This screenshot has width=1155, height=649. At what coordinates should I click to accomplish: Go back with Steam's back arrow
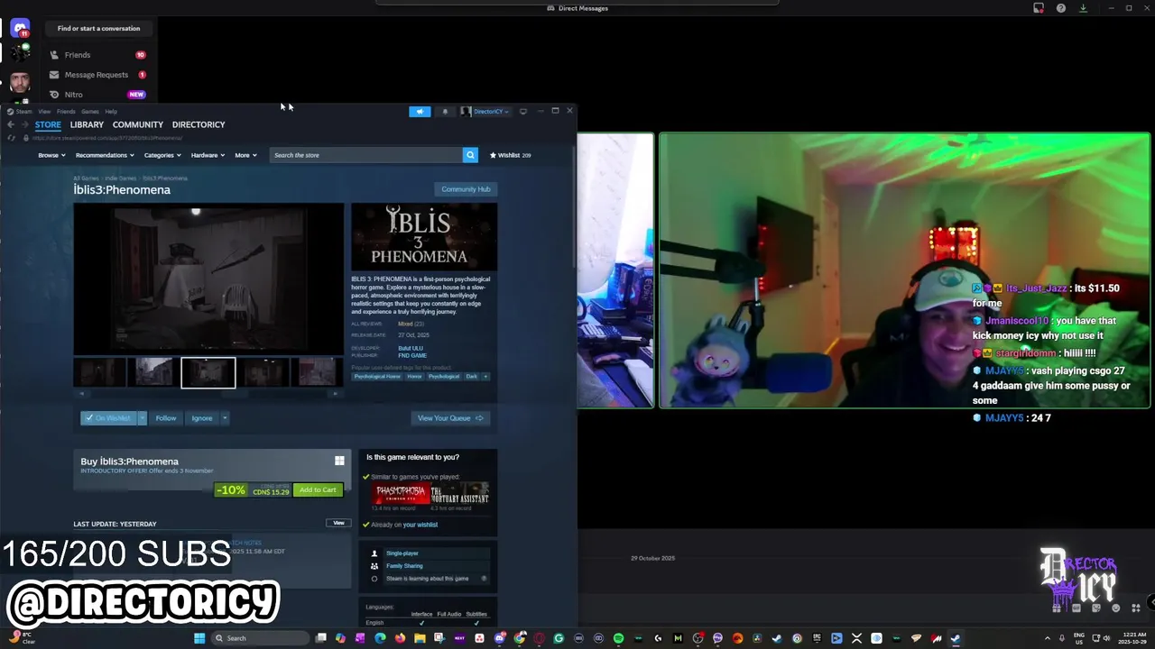(x=11, y=124)
